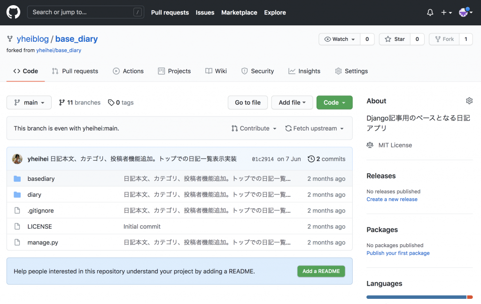View the 11 branches link

pos(80,102)
